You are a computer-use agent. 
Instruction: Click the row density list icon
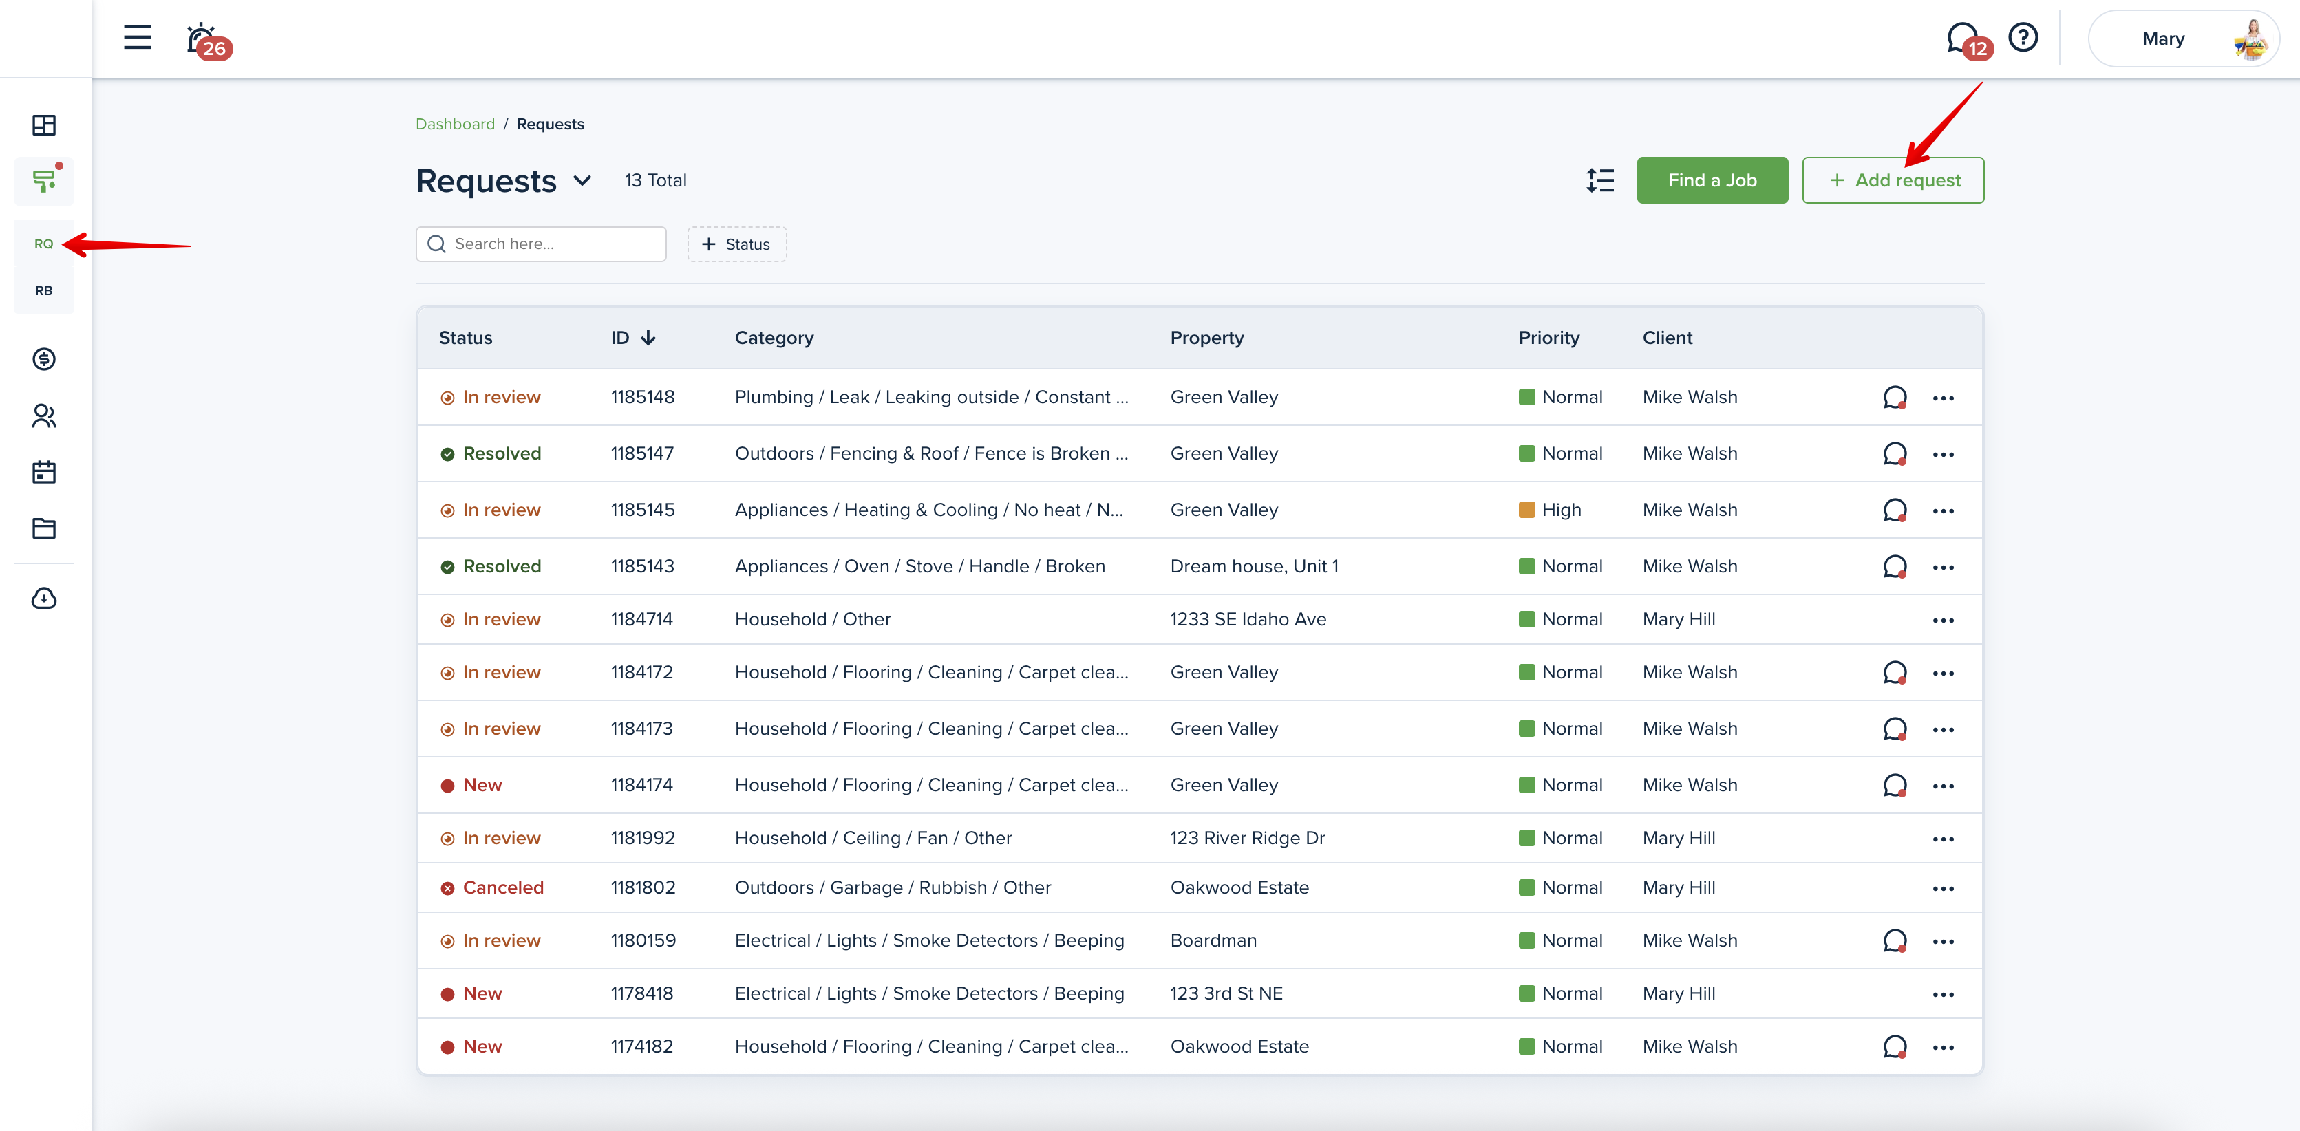[x=1600, y=180]
